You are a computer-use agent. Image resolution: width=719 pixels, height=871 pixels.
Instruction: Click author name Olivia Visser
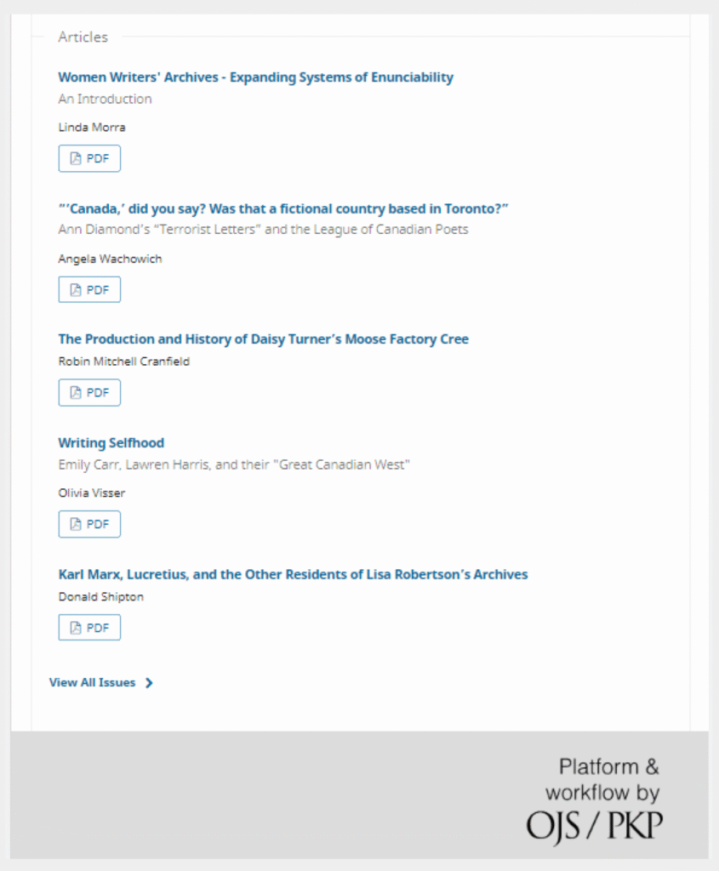[x=91, y=492]
